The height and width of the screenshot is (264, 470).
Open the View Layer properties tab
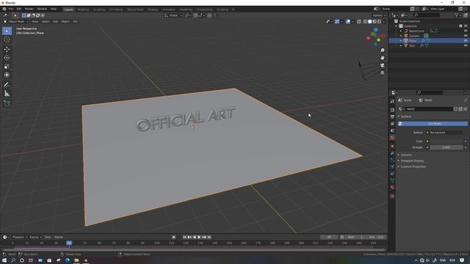pyautogui.click(x=392, y=124)
